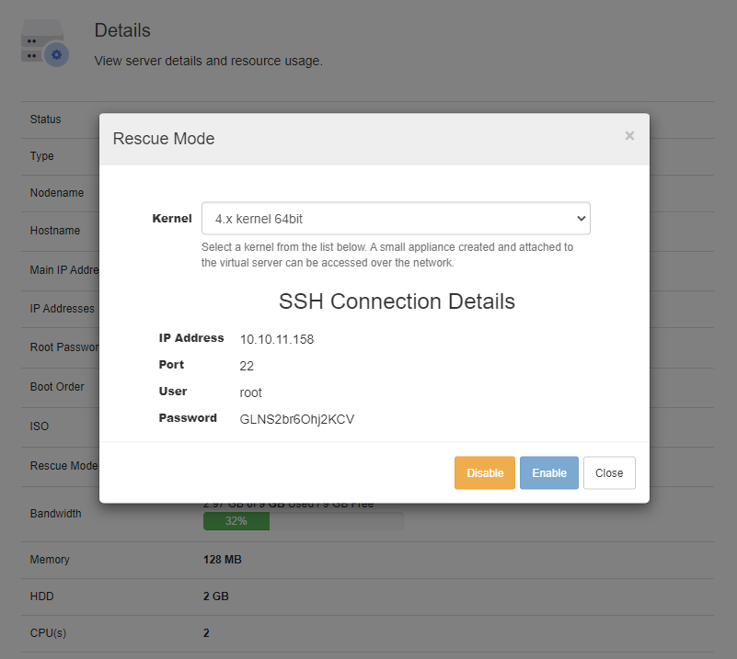The width and height of the screenshot is (737, 659).
Task: Dismiss dialog using the X icon
Action: pyautogui.click(x=629, y=135)
